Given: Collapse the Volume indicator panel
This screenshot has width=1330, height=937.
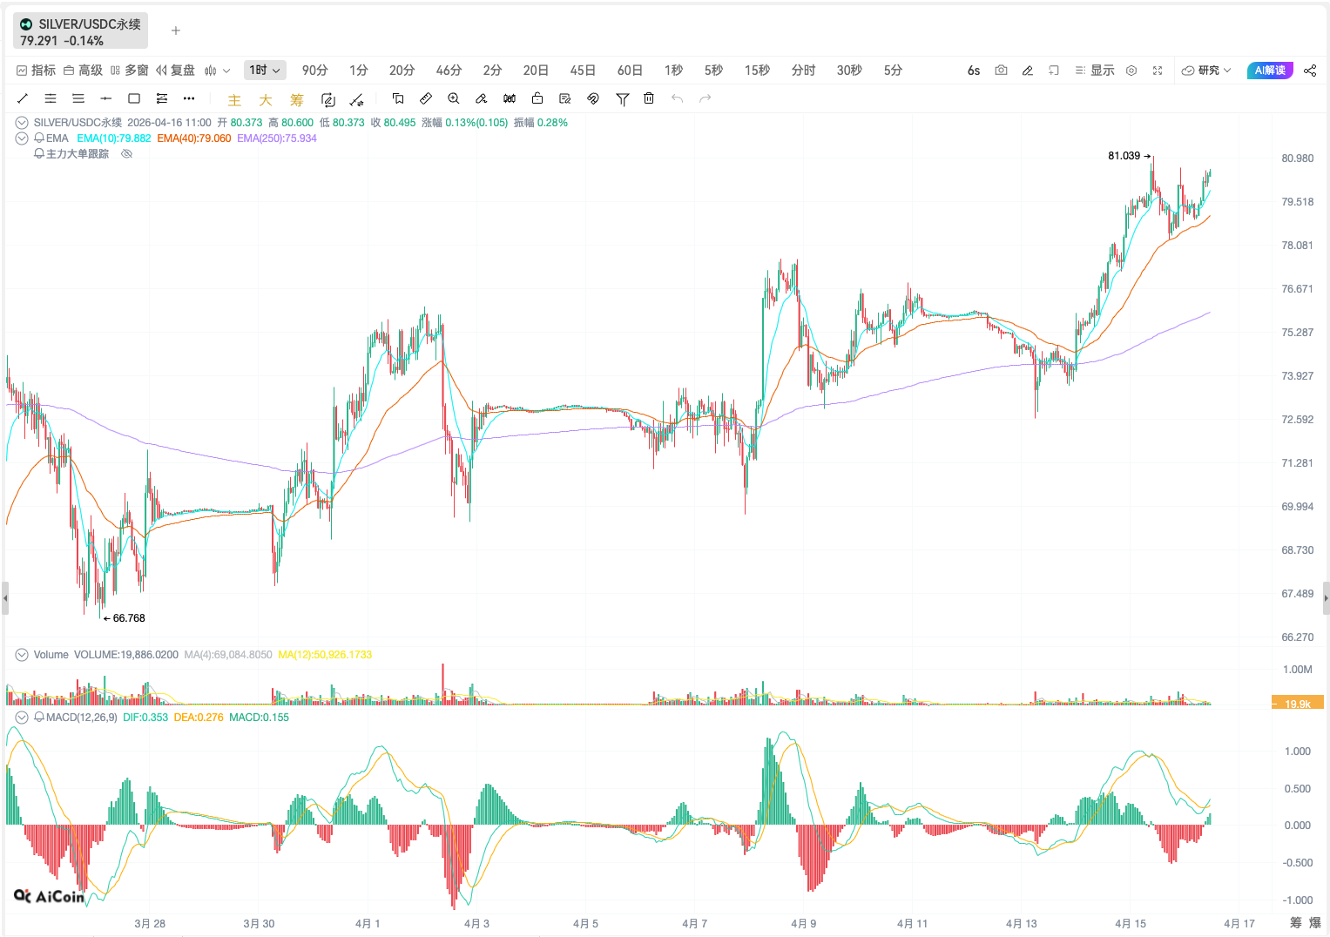Looking at the screenshot, I should tap(22, 655).
